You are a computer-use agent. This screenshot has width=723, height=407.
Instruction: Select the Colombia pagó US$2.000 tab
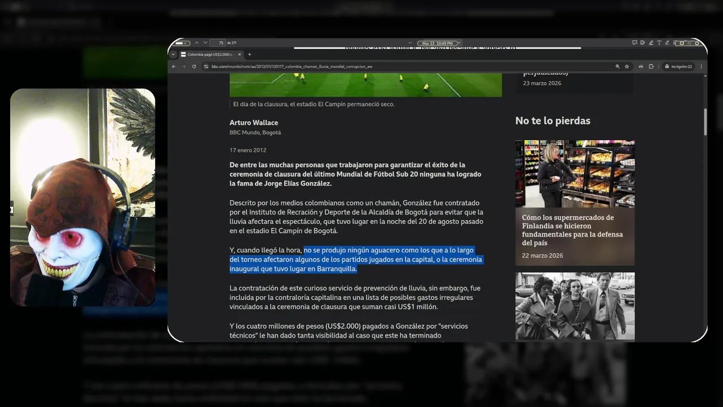tap(211, 54)
